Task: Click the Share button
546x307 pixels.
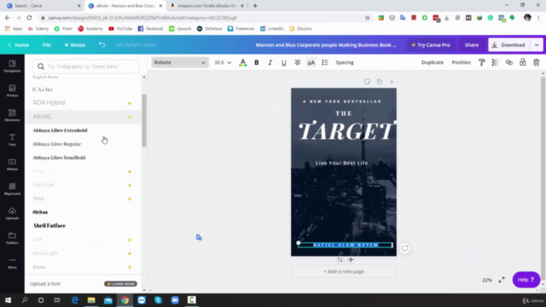Action: [472, 45]
